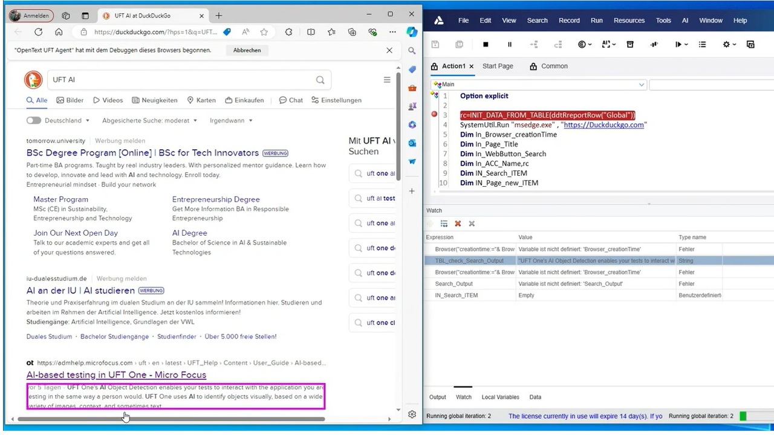This screenshot has width=774, height=435.
Task: Open the Record menu
Action: [x=569, y=21]
